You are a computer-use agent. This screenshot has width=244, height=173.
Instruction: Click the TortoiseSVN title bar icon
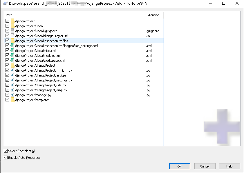coord(5,3)
